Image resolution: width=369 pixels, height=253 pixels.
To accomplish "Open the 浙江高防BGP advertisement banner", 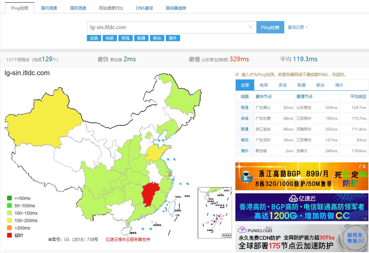I will click(302, 176).
